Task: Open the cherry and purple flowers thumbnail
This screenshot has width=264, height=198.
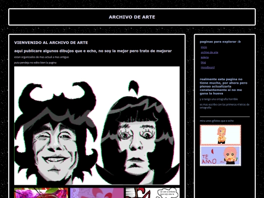Action: pyautogui.click(x=41, y=193)
